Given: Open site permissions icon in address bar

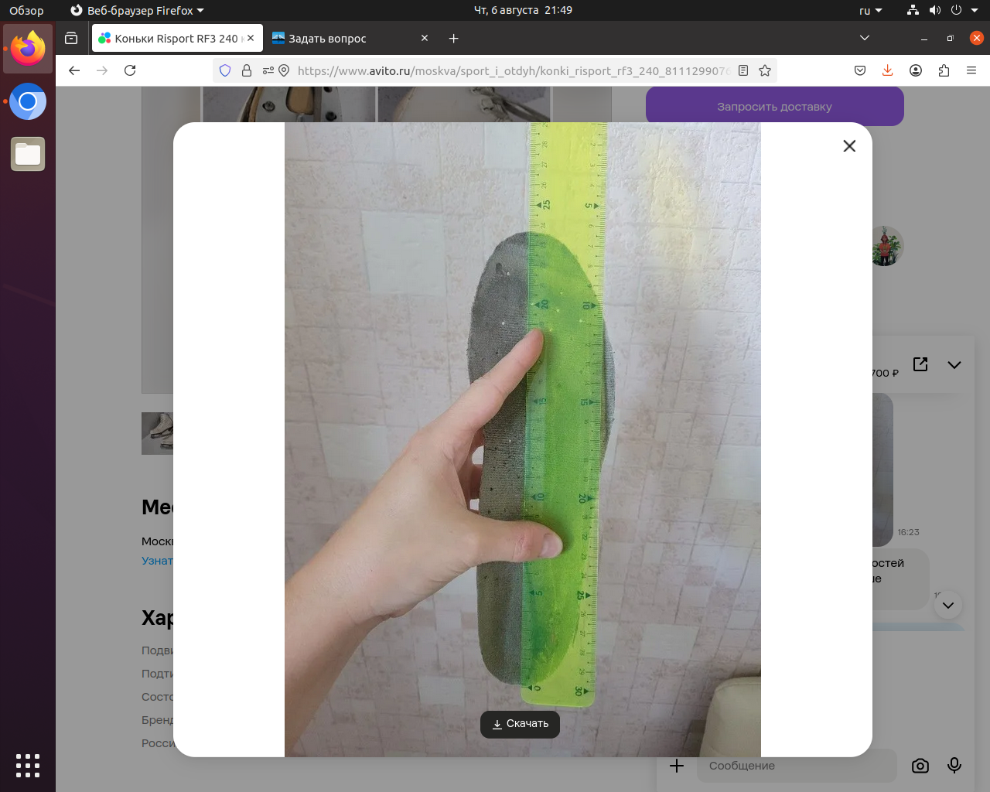Looking at the screenshot, I should (x=268, y=70).
